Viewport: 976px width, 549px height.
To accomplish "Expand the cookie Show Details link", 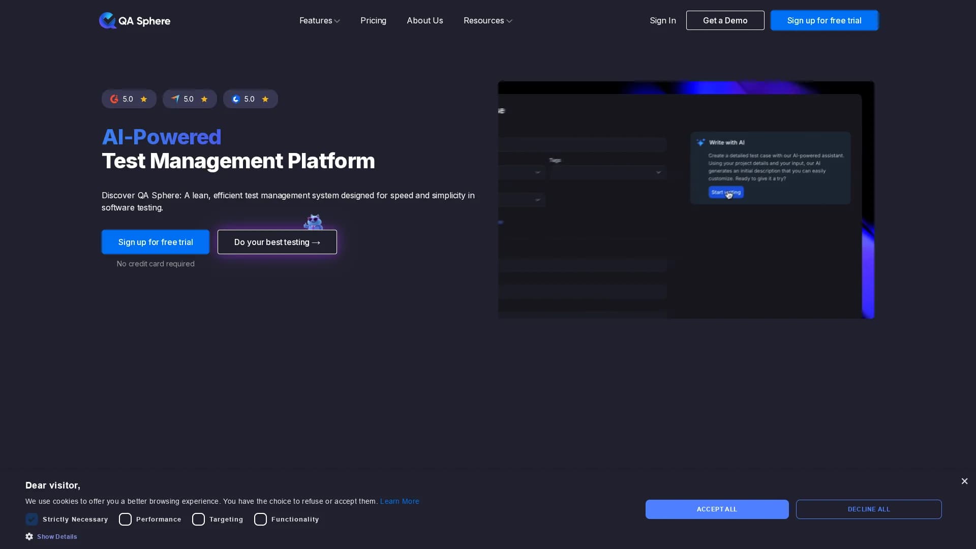I will pos(57,537).
